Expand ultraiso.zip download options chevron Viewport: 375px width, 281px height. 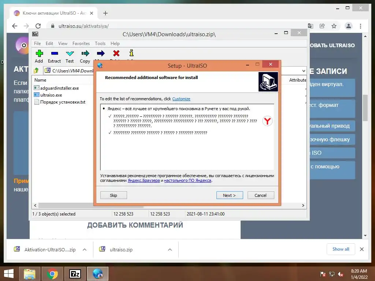pyautogui.click(x=170, y=250)
